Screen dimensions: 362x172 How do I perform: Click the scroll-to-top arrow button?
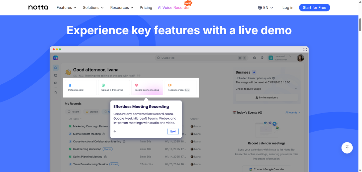point(347,148)
